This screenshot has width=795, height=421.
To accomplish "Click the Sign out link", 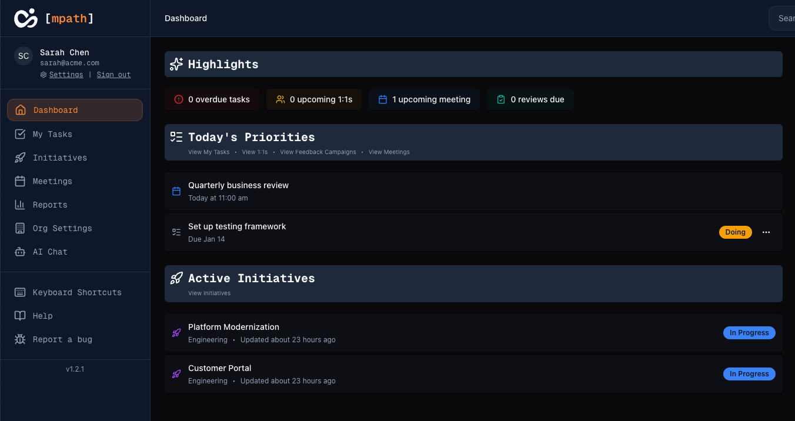I will tap(113, 75).
